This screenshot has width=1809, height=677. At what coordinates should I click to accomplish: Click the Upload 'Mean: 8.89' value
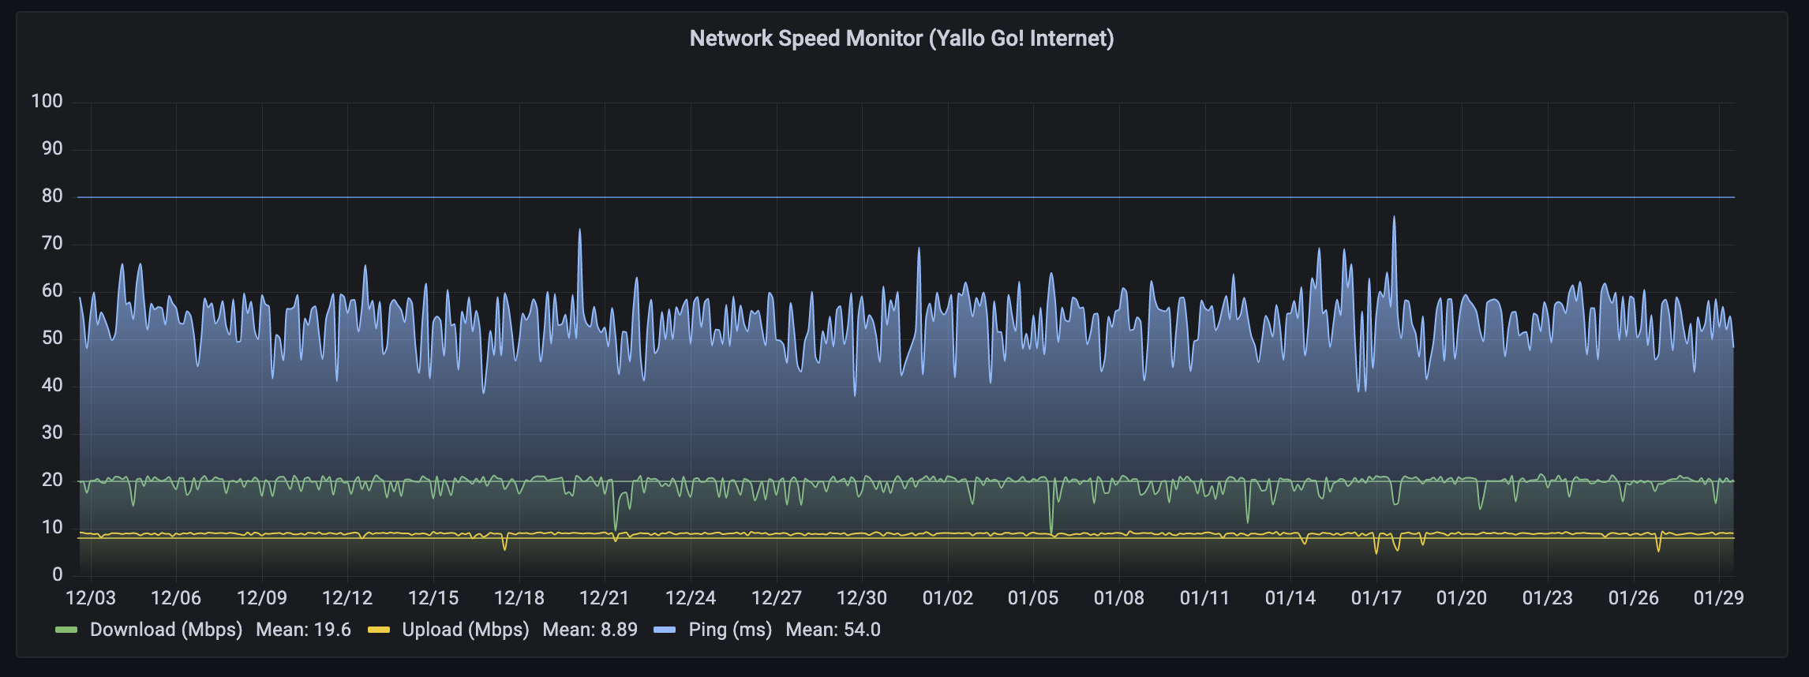(590, 630)
